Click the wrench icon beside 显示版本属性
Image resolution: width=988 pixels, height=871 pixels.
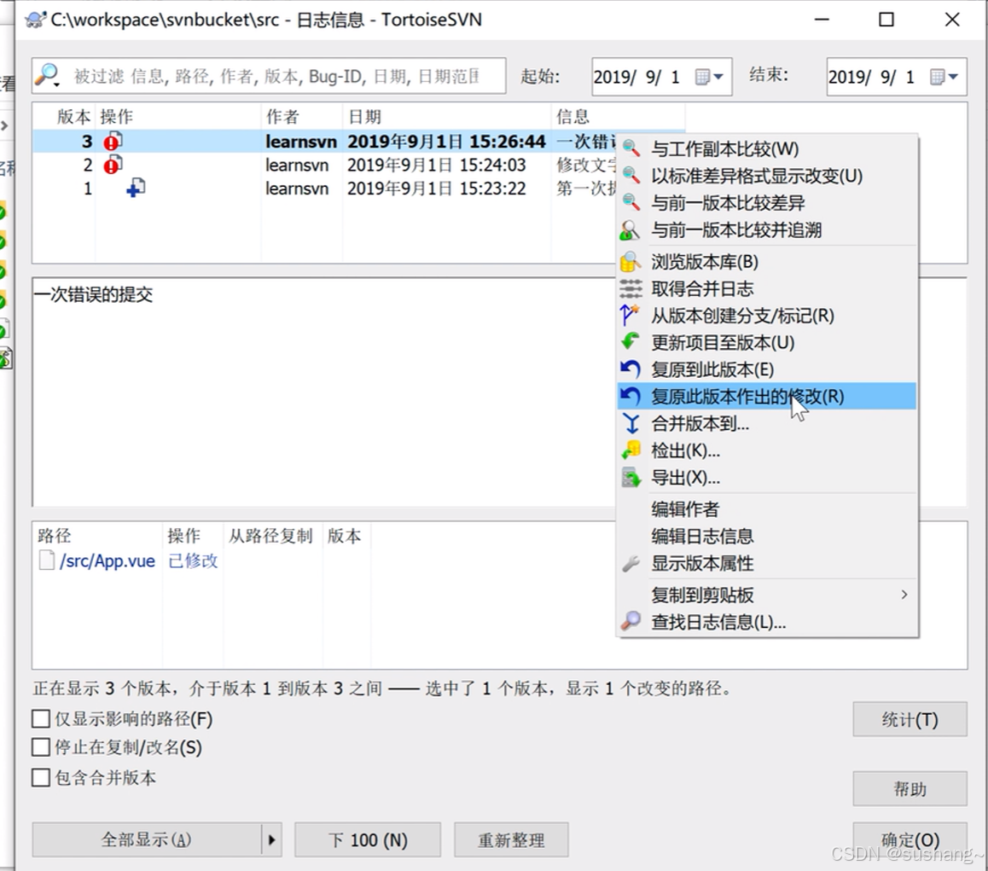point(631,563)
